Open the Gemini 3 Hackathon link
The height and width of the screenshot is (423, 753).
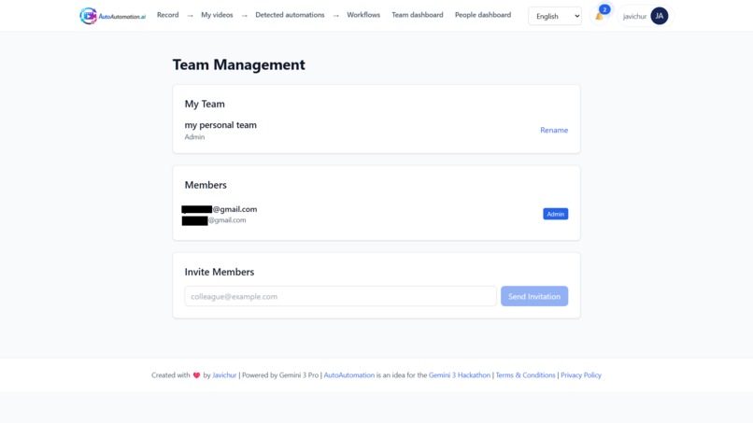460,375
